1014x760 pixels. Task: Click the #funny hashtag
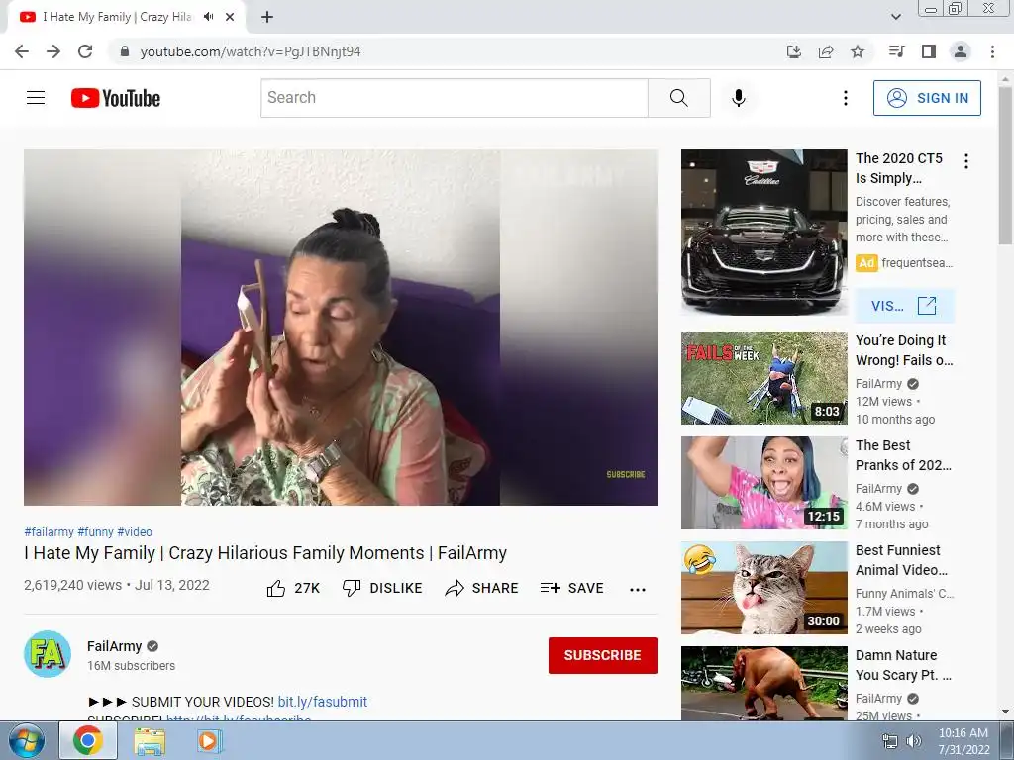pyautogui.click(x=96, y=532)
